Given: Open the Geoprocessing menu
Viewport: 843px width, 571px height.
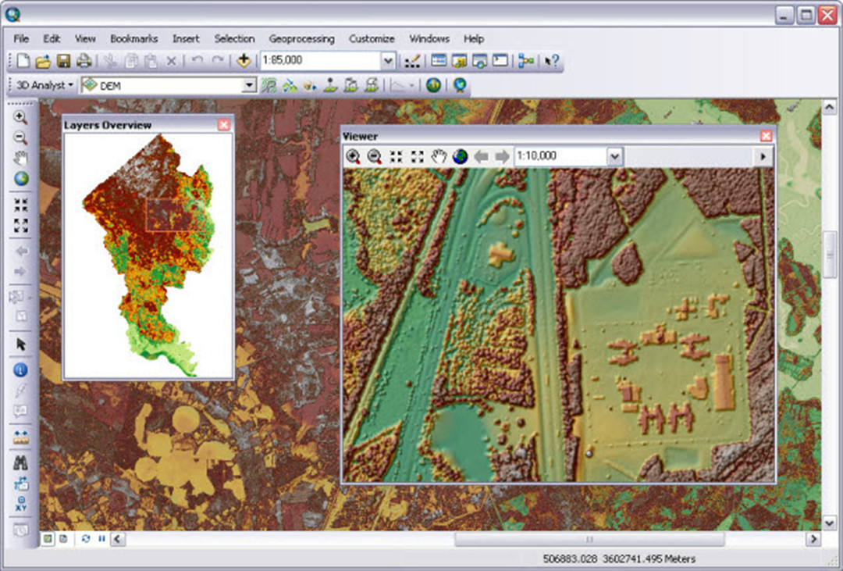Looking at the screenshot, I should (301, 38).
